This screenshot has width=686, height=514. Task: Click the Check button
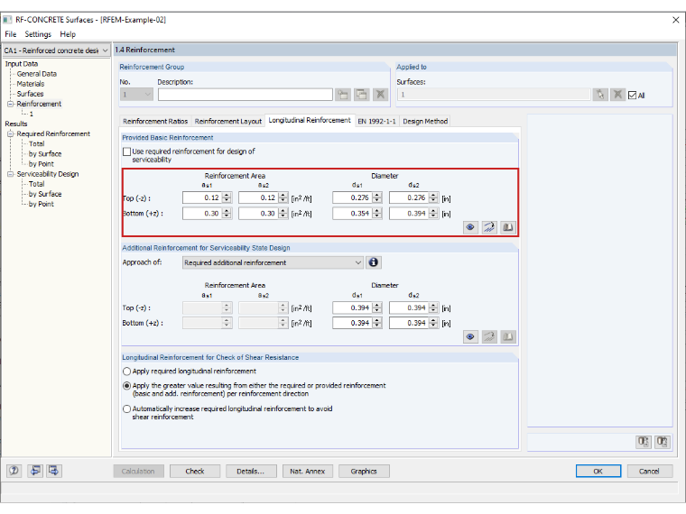[x=195, y=471]
